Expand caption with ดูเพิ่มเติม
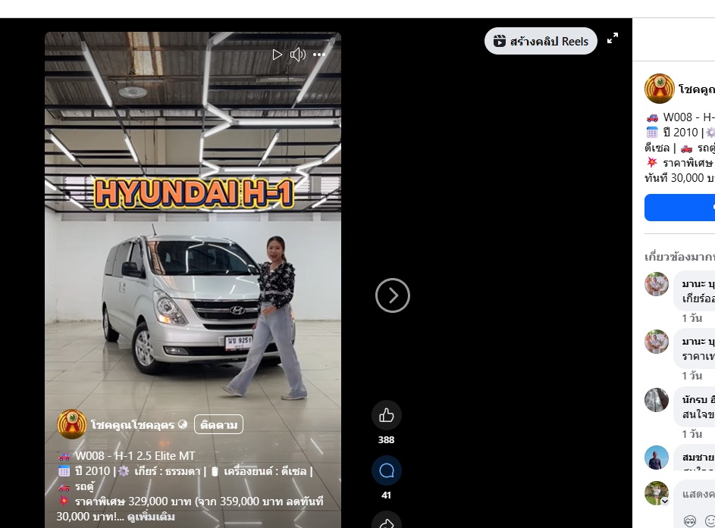 pyautogui.click(x=151, y=517)
